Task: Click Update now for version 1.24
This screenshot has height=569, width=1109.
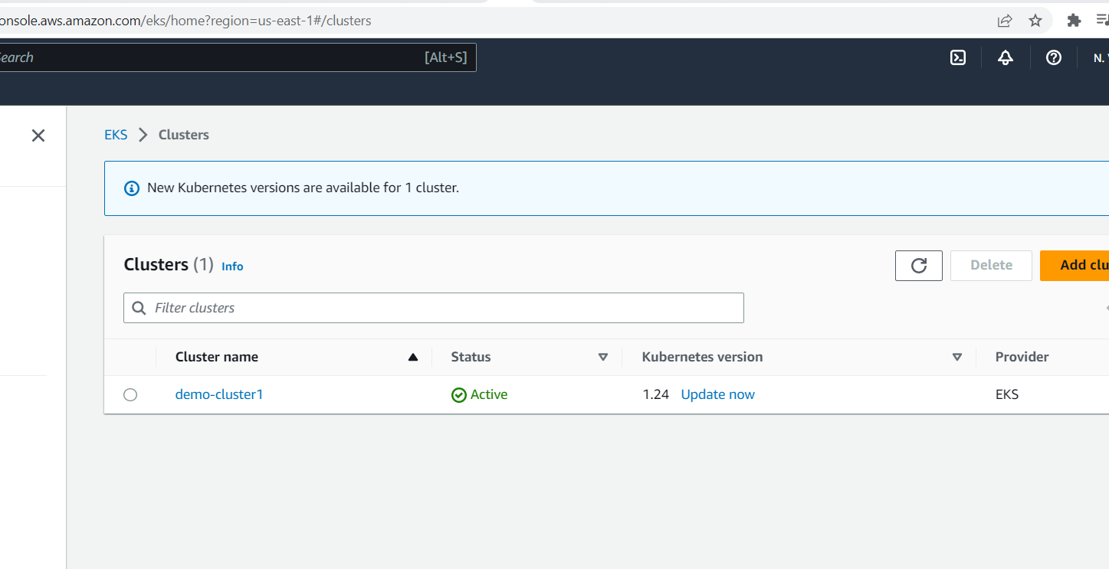Action: 718,394
